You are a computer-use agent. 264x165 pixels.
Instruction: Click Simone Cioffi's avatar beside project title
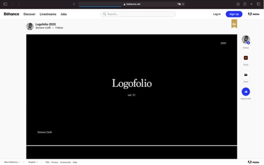[x=30, y=26]
